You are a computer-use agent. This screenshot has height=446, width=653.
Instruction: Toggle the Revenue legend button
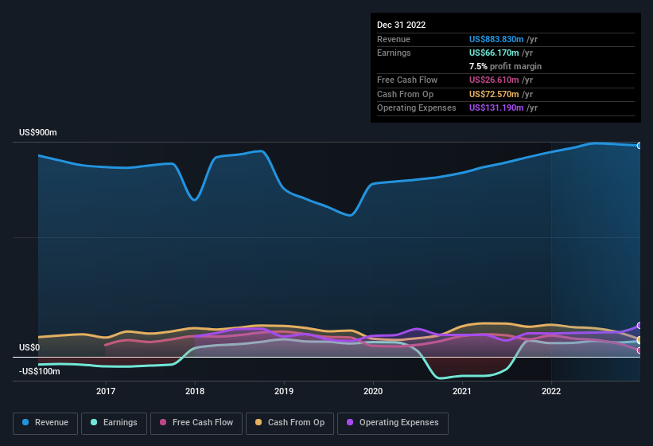[45, 423]
